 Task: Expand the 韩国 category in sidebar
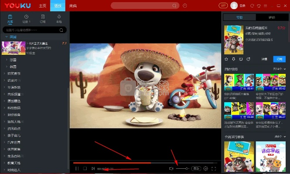[x=13, y=67]
